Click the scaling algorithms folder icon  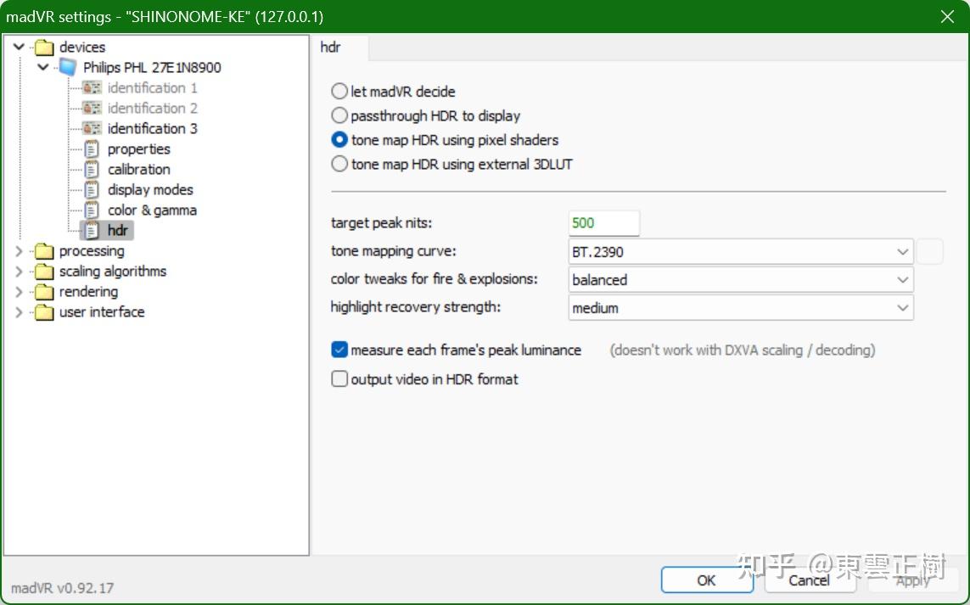[x=44, y=272]
